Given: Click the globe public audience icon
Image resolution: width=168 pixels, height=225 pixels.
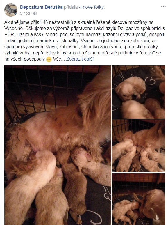Looking at the screenshot, I should pyautogui.click(x=35, y=13).
